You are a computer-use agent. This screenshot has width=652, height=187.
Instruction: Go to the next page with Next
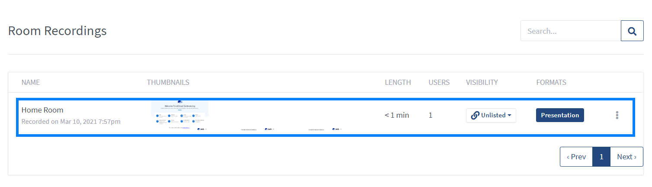point(626,157)
